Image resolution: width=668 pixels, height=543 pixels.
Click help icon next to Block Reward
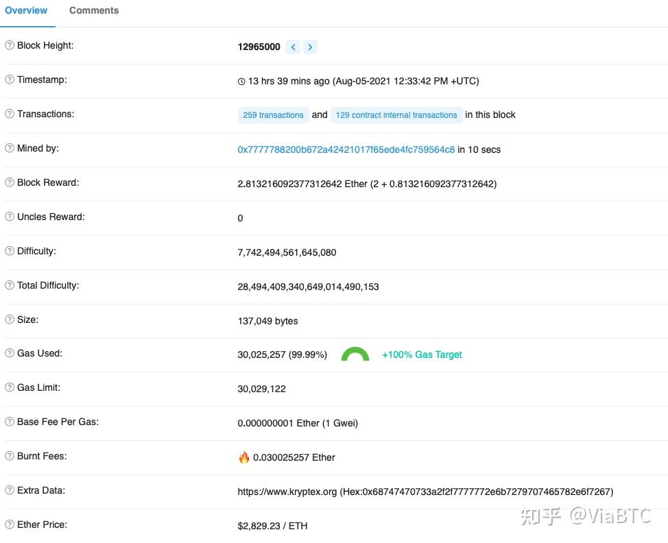(10, 182)
